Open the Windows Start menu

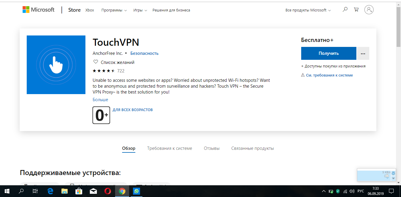coord(7,191)
